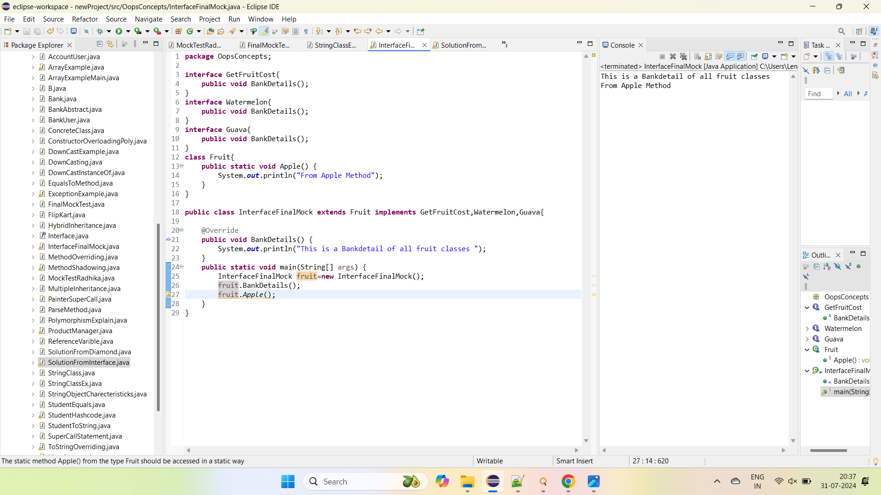The width and height of the screenshot is (881, 495).
Task: Expand the Watermelon node in Outline
Action: [807, 329]
